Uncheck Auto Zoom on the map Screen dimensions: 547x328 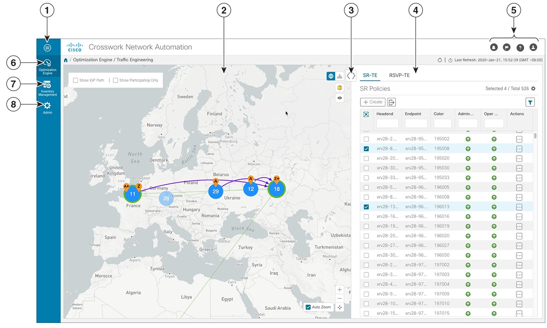308,307
